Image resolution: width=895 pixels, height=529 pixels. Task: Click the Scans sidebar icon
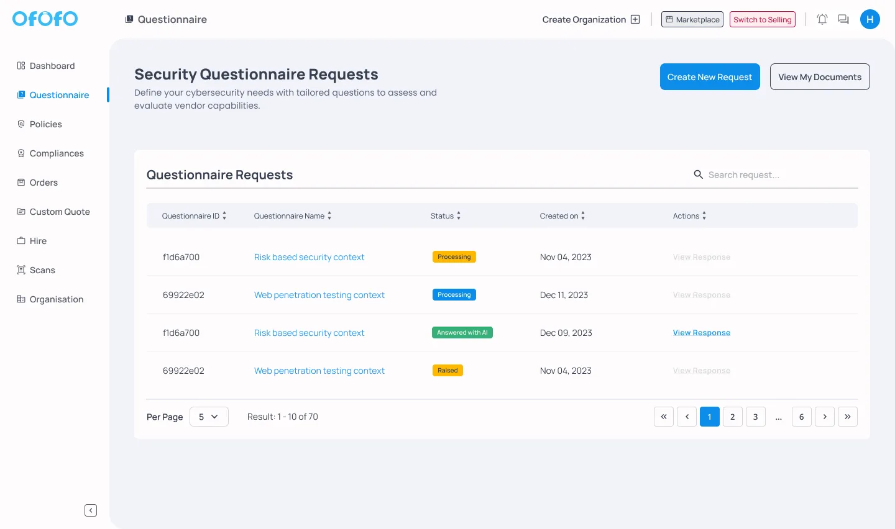[x=21, y=270]
